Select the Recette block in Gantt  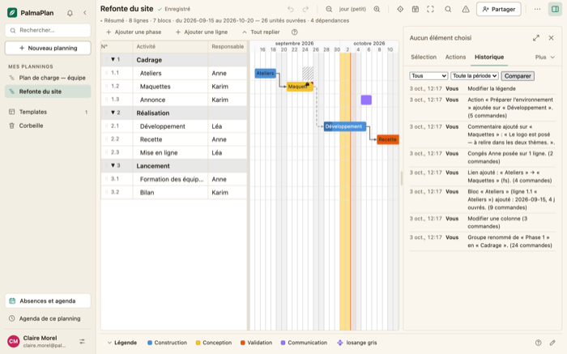pyautogui.click(x=388, y=139)
